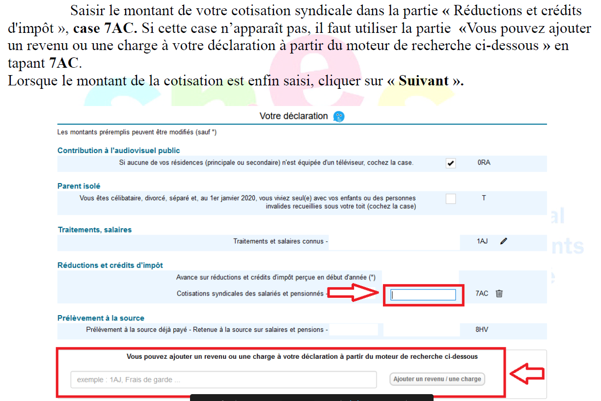Click the Réductions et crédits d'impôt heading
Image resolution: width=601 pixels, height=401 pixels.
[x=110, y=265]
